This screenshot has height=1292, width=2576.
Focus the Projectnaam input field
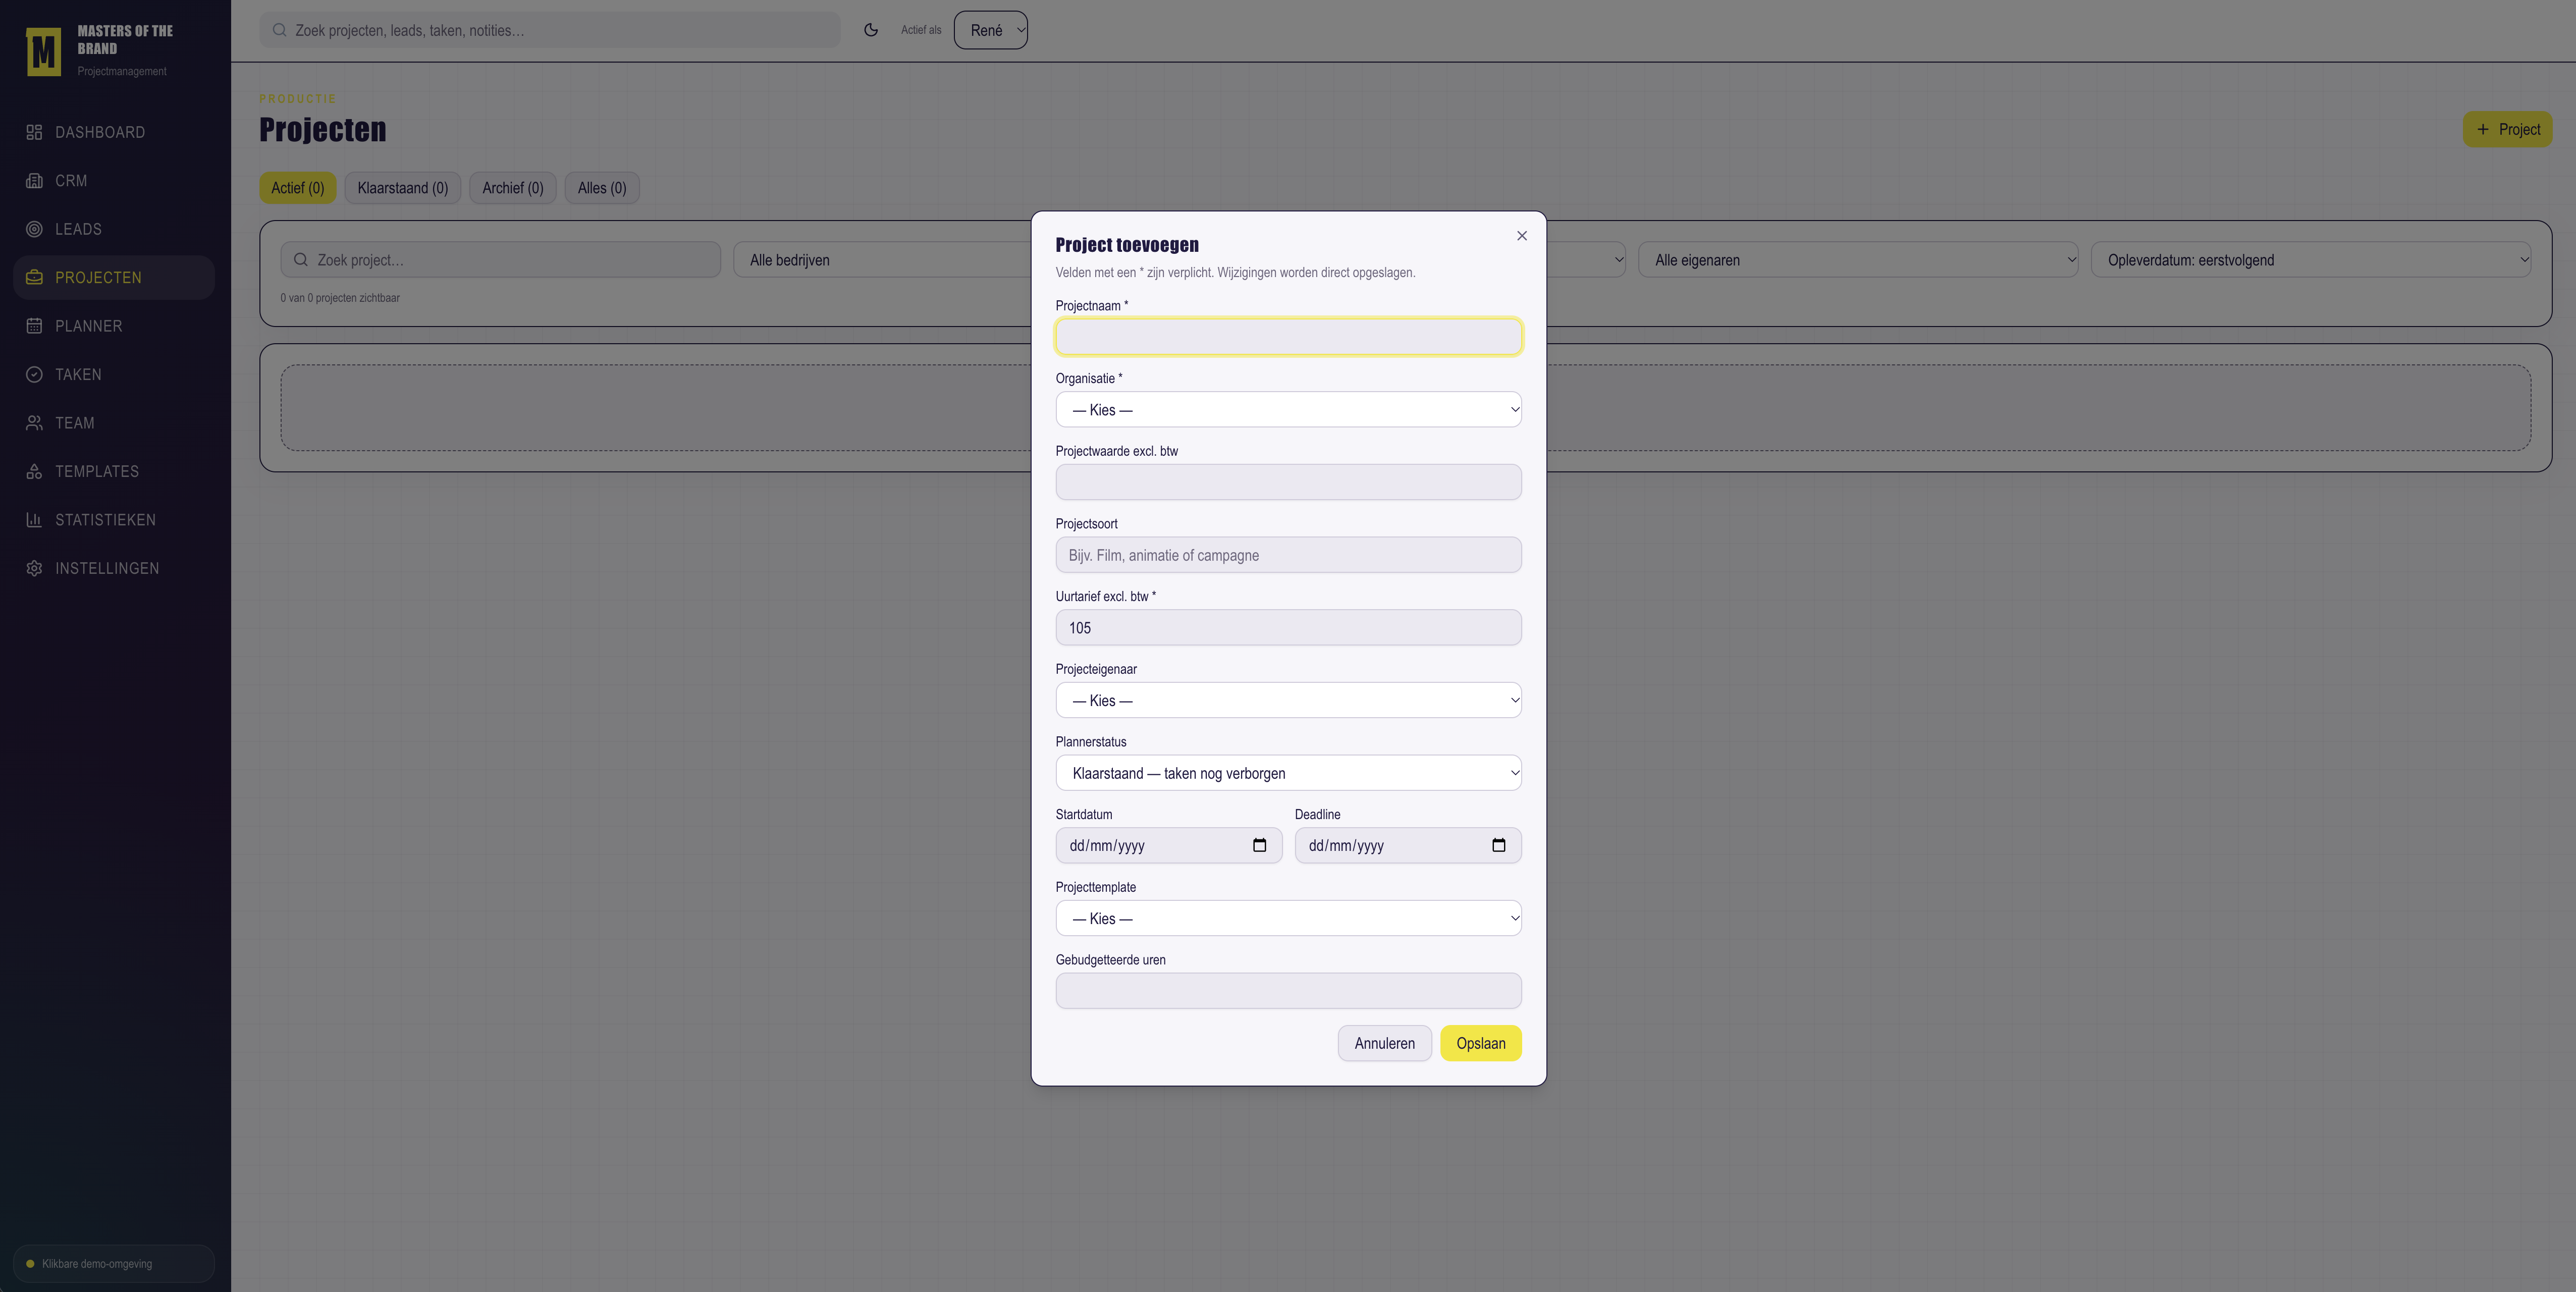1288,337
